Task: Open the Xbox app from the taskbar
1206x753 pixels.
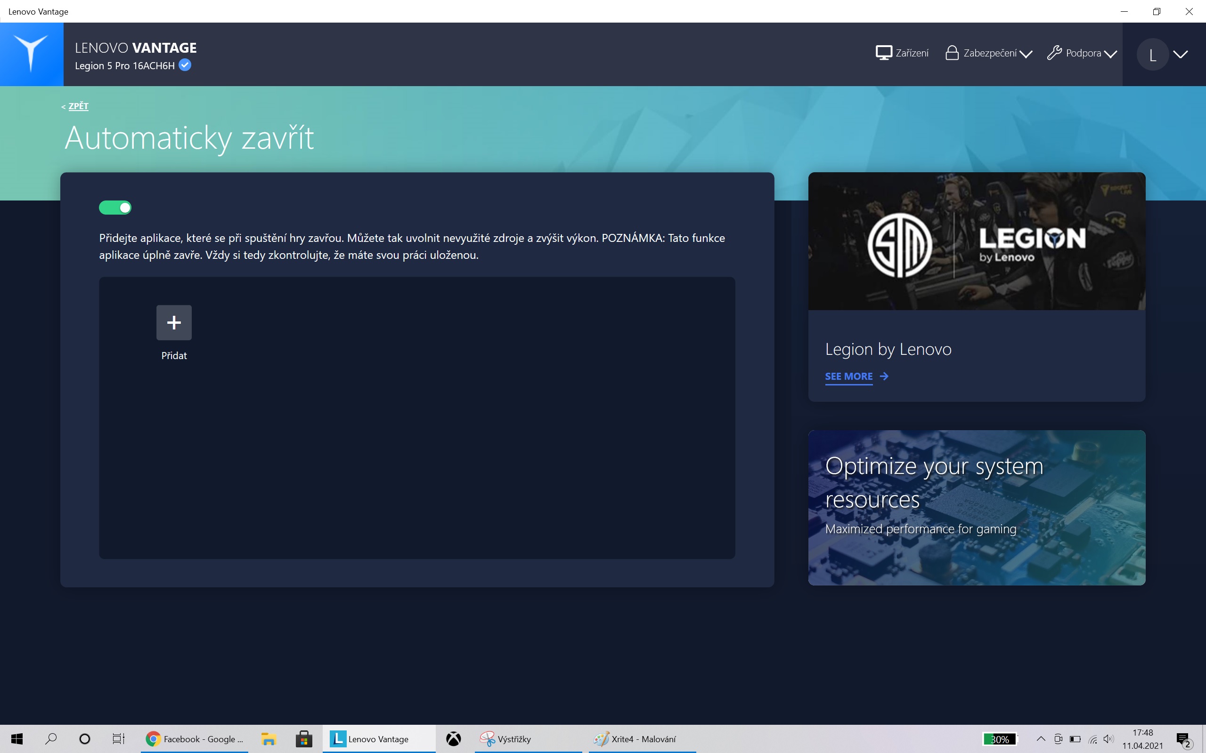Action: coord(453,738)
